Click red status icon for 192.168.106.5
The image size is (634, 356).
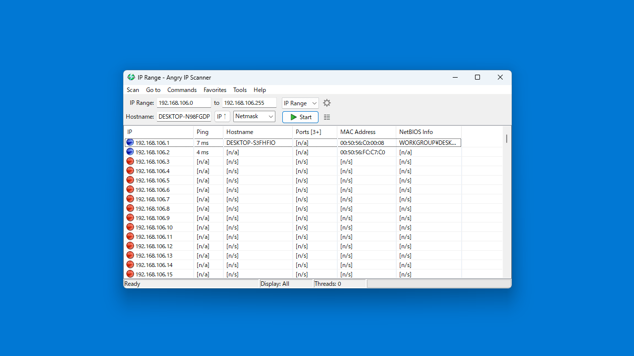coord(130,180)
